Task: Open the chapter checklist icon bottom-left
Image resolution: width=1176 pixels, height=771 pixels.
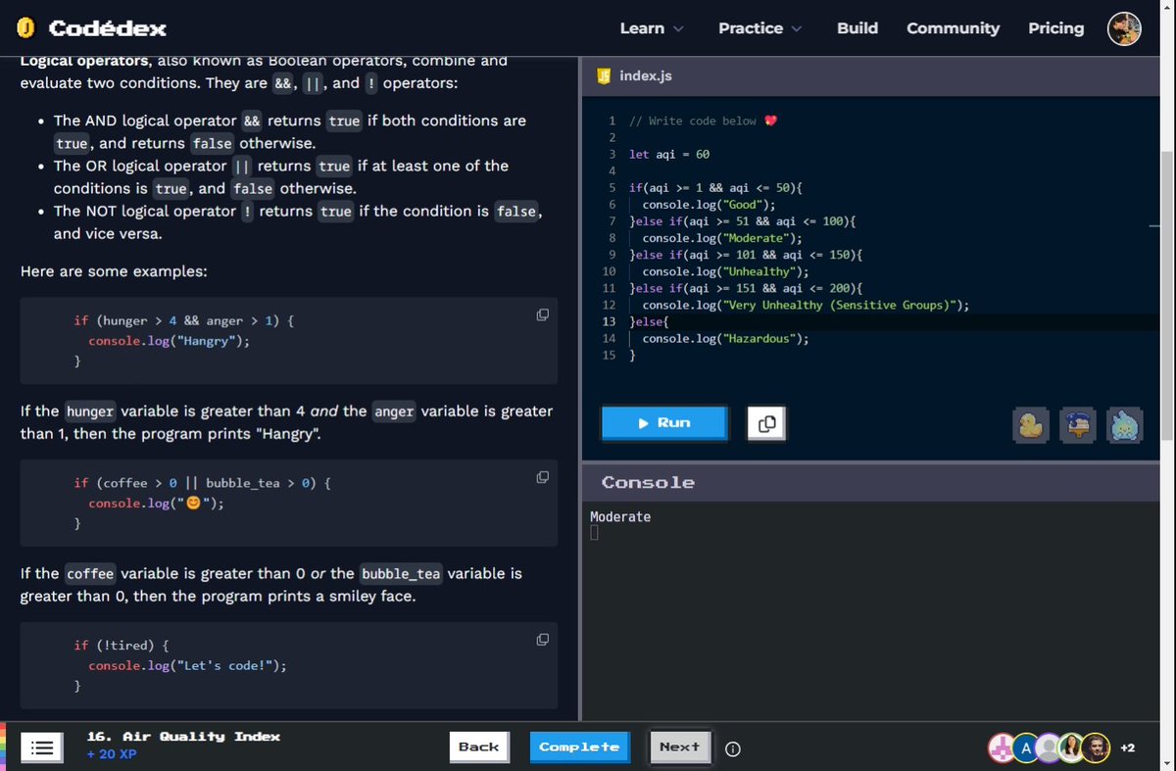Action: 41,747
